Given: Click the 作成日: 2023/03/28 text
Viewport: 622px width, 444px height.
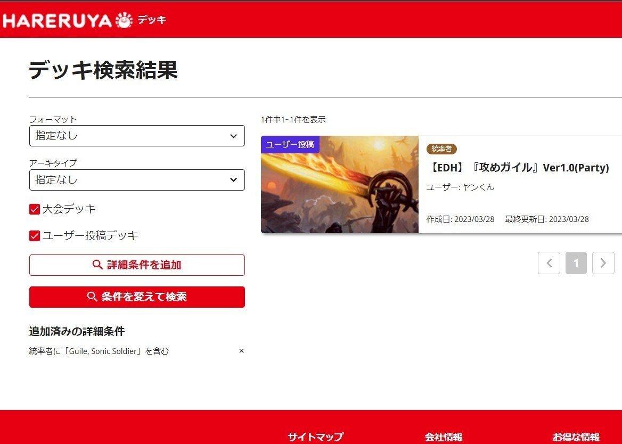Looking at the screenshot, I should (460, 219).
